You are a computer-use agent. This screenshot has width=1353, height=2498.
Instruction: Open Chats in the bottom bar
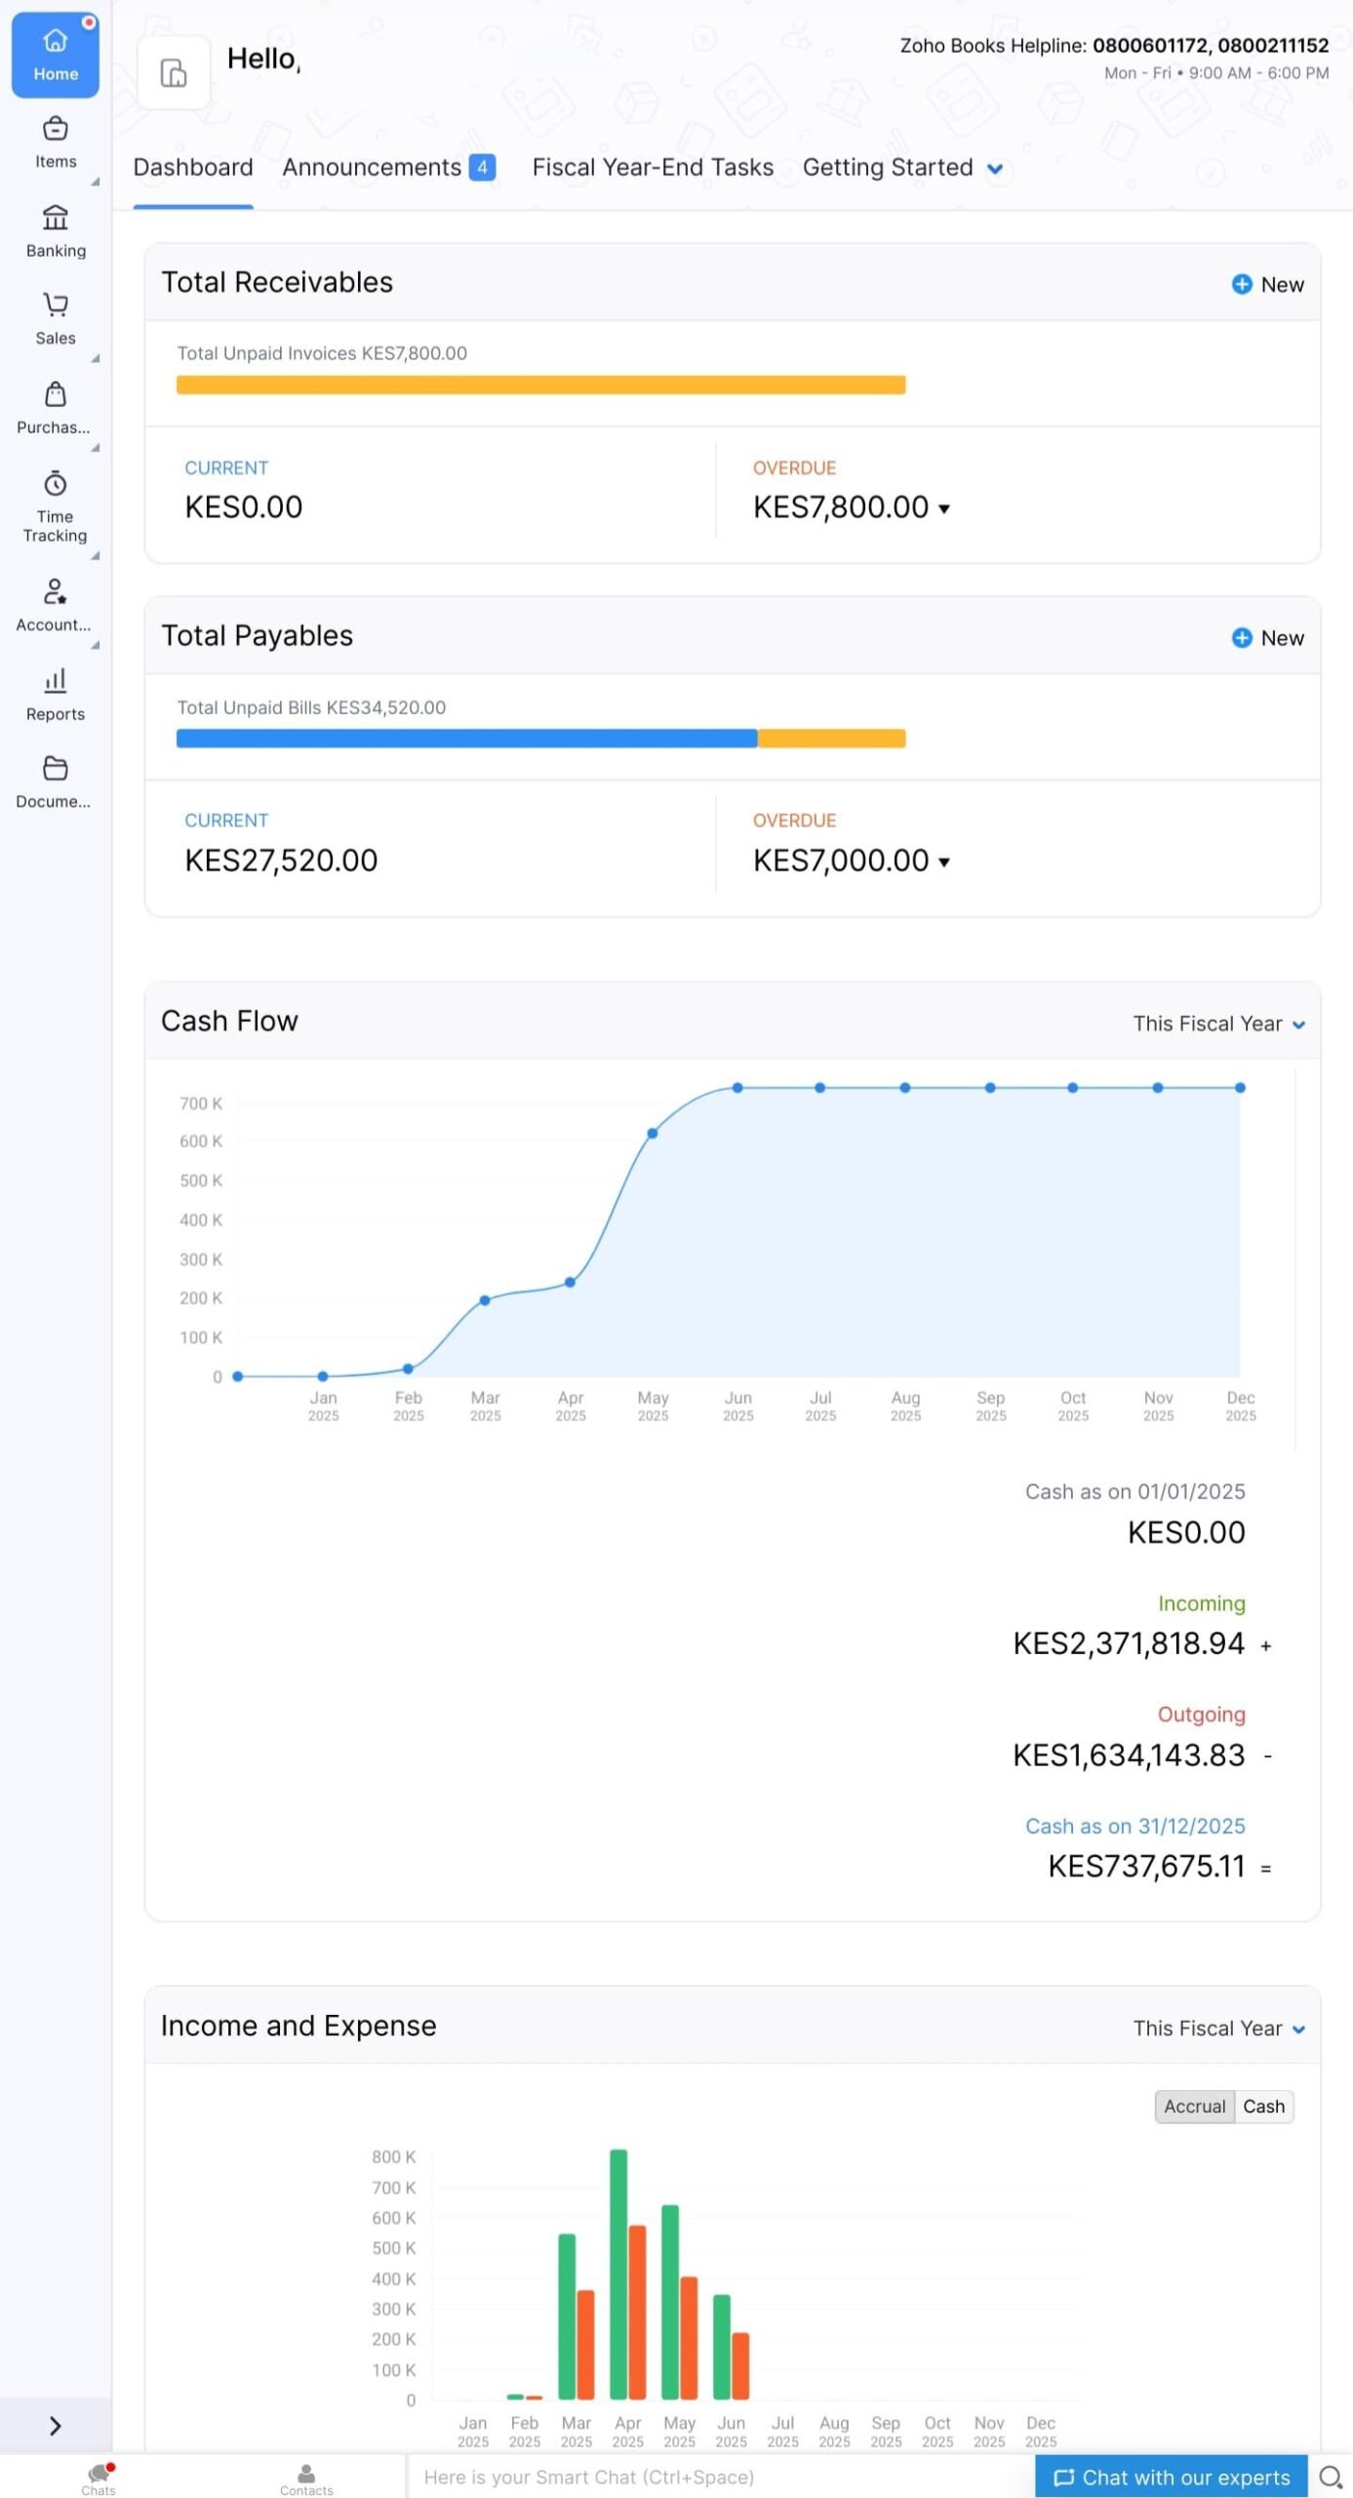point(99,2478)
